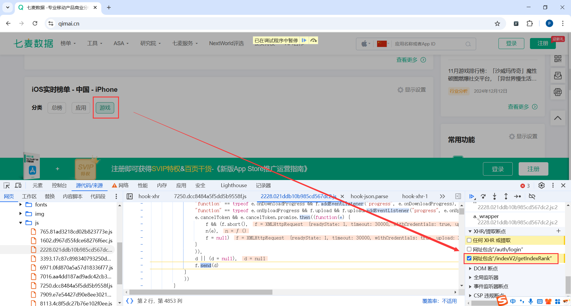This screenshot has width=571, height=306.
Task: Resume script execution in the debugger toolbar
Action: (x=472, y=196)
